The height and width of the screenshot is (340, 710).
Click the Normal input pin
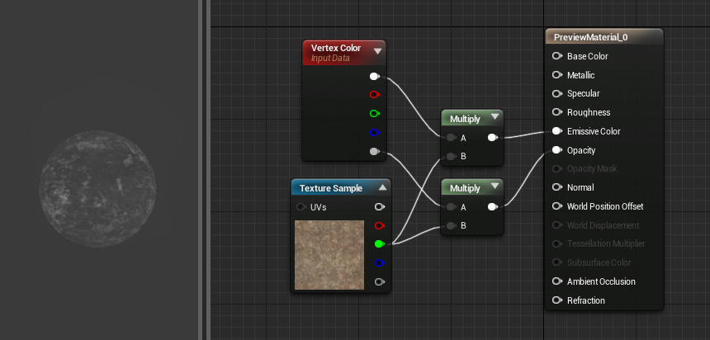point(556,187)
